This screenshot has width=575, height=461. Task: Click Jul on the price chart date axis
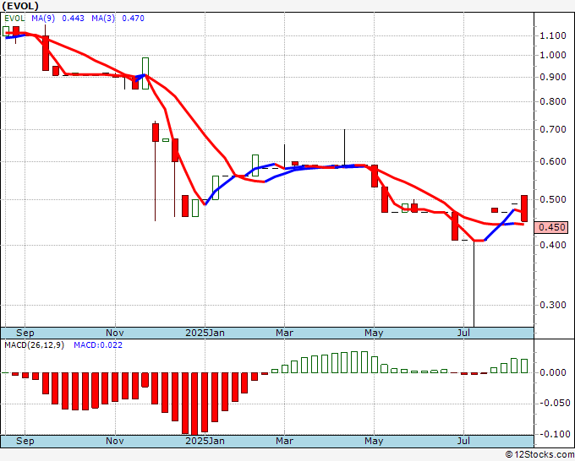tap(464, 333)
